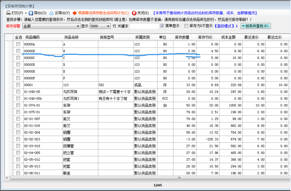Open the 显示 row count dropdown (5000)
This screenshot has height=191, width=291.
pos(108,26)
